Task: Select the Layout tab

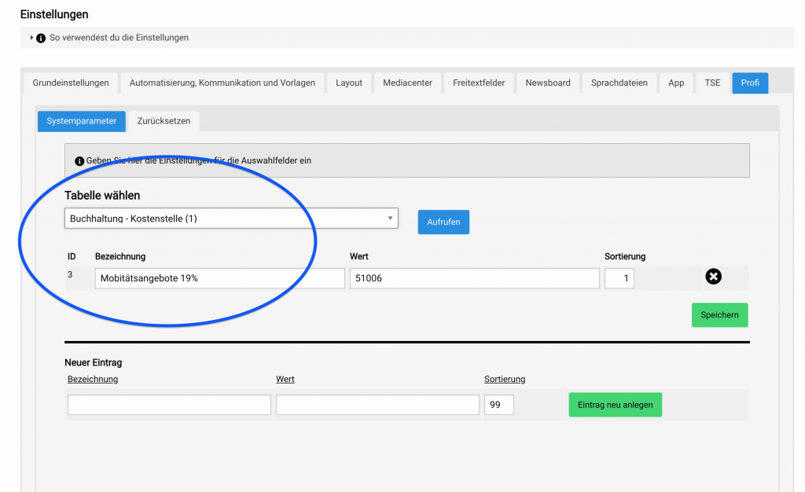Action: point(348,83)
